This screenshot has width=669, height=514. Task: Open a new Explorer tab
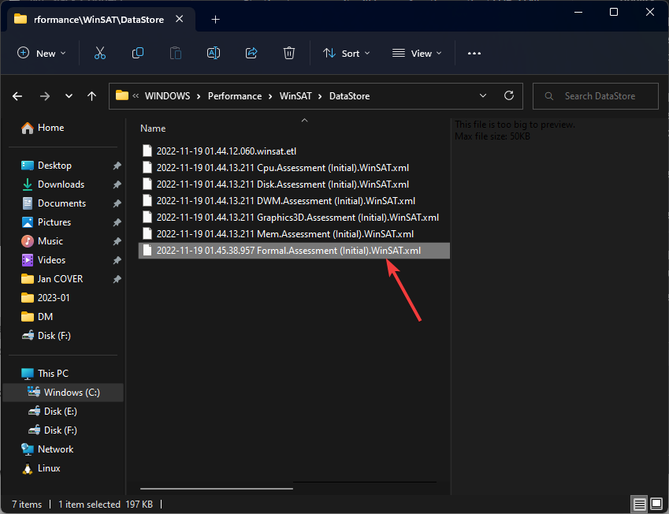coord(215,19)
